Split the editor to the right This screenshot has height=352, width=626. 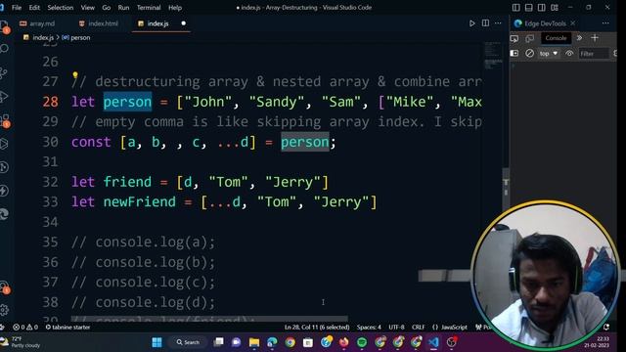coord(485,23)
